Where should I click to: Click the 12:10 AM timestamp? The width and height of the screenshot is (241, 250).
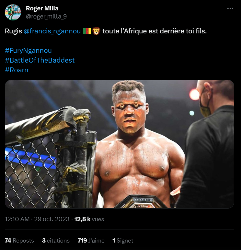[17, 219]
